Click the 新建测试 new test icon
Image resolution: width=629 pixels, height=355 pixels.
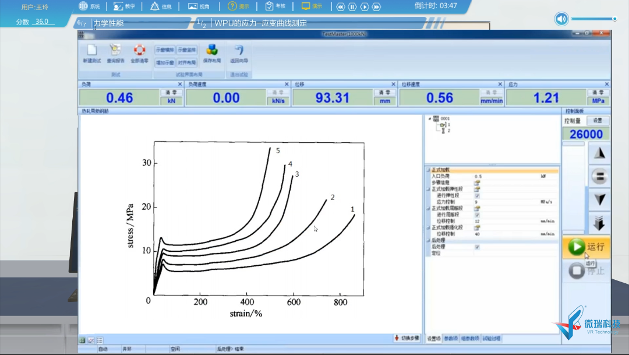pyautogui.click(x=92, y=50)
